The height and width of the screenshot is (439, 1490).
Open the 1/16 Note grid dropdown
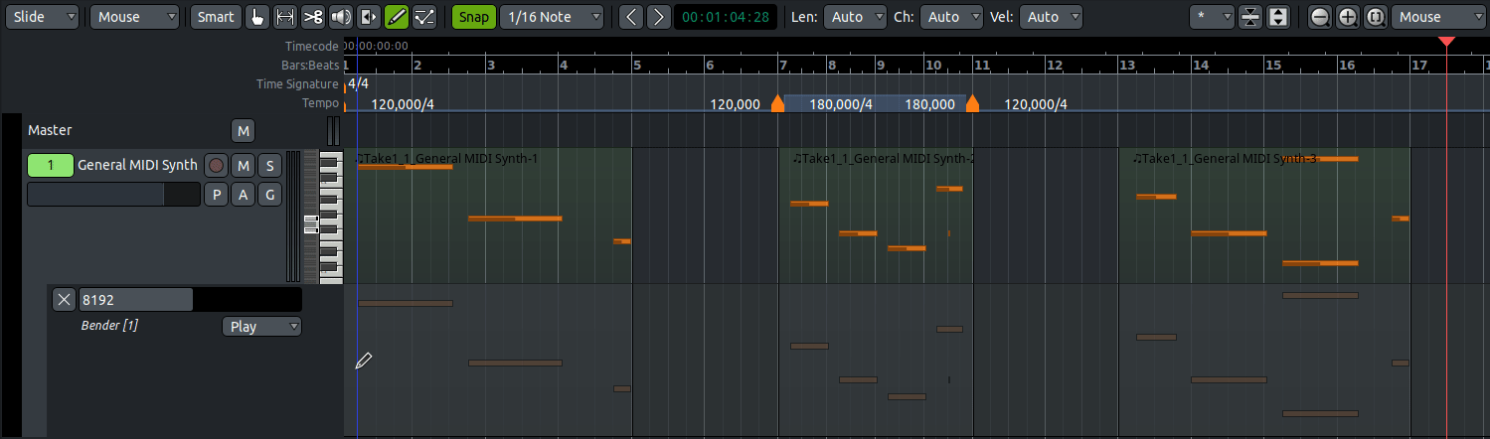(x=553, y=17)
